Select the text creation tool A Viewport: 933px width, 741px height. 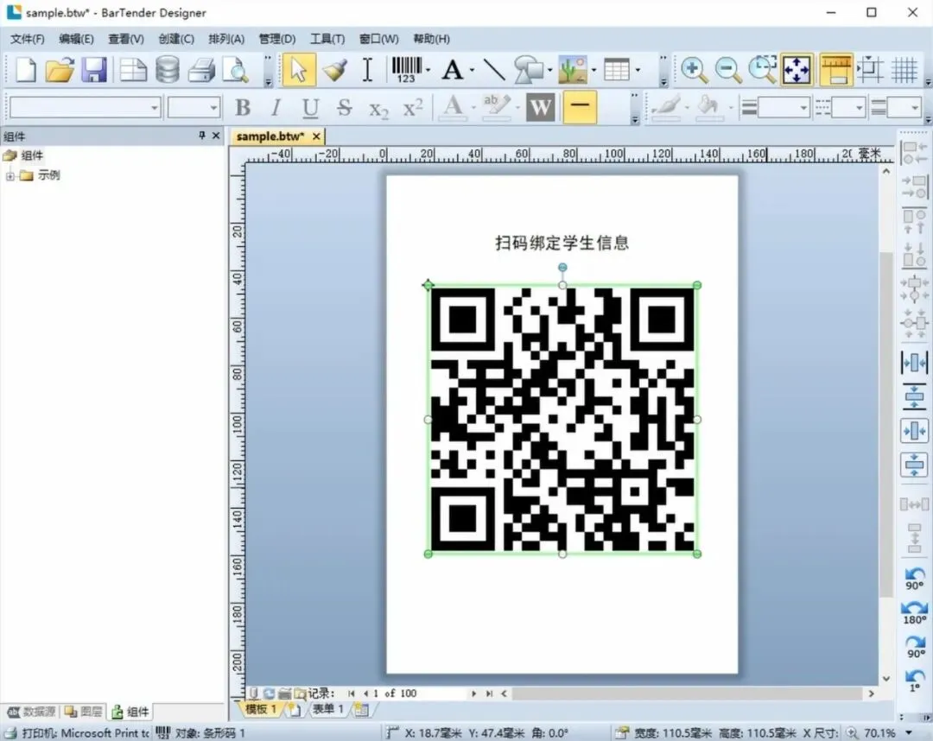tap(452, 70)
